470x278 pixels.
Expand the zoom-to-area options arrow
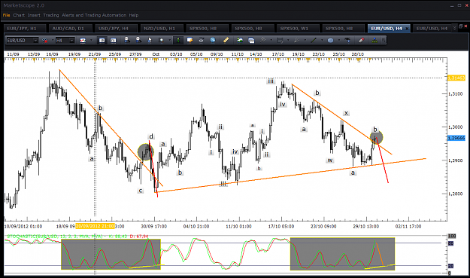[x=169, y=40]
